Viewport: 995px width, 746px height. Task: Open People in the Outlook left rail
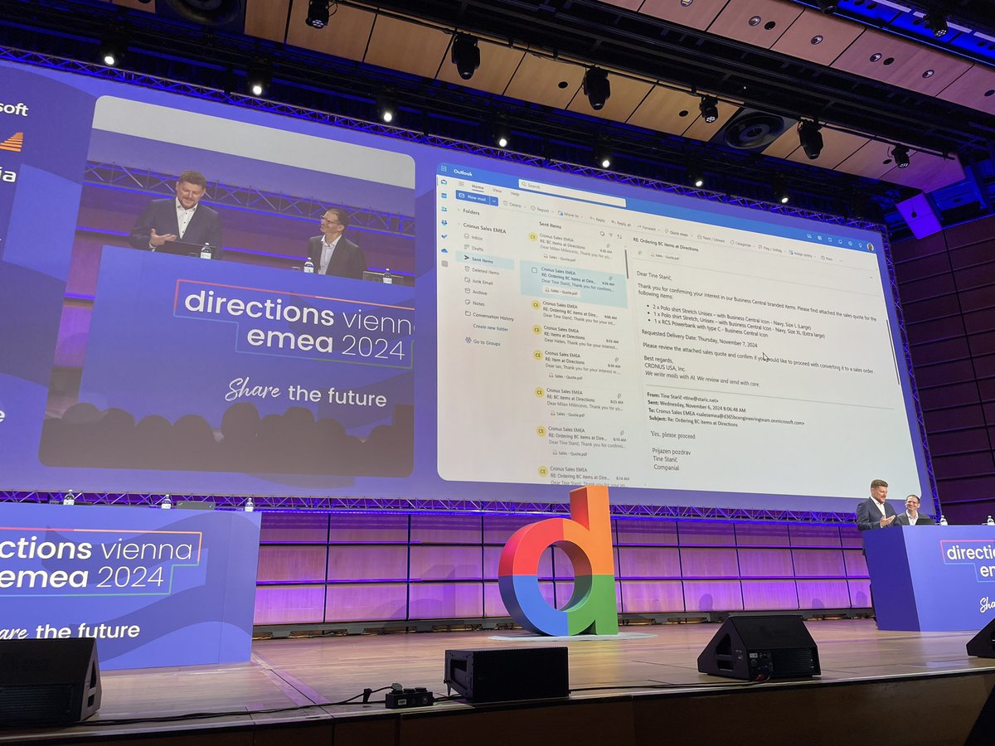[x=444, y=209]
